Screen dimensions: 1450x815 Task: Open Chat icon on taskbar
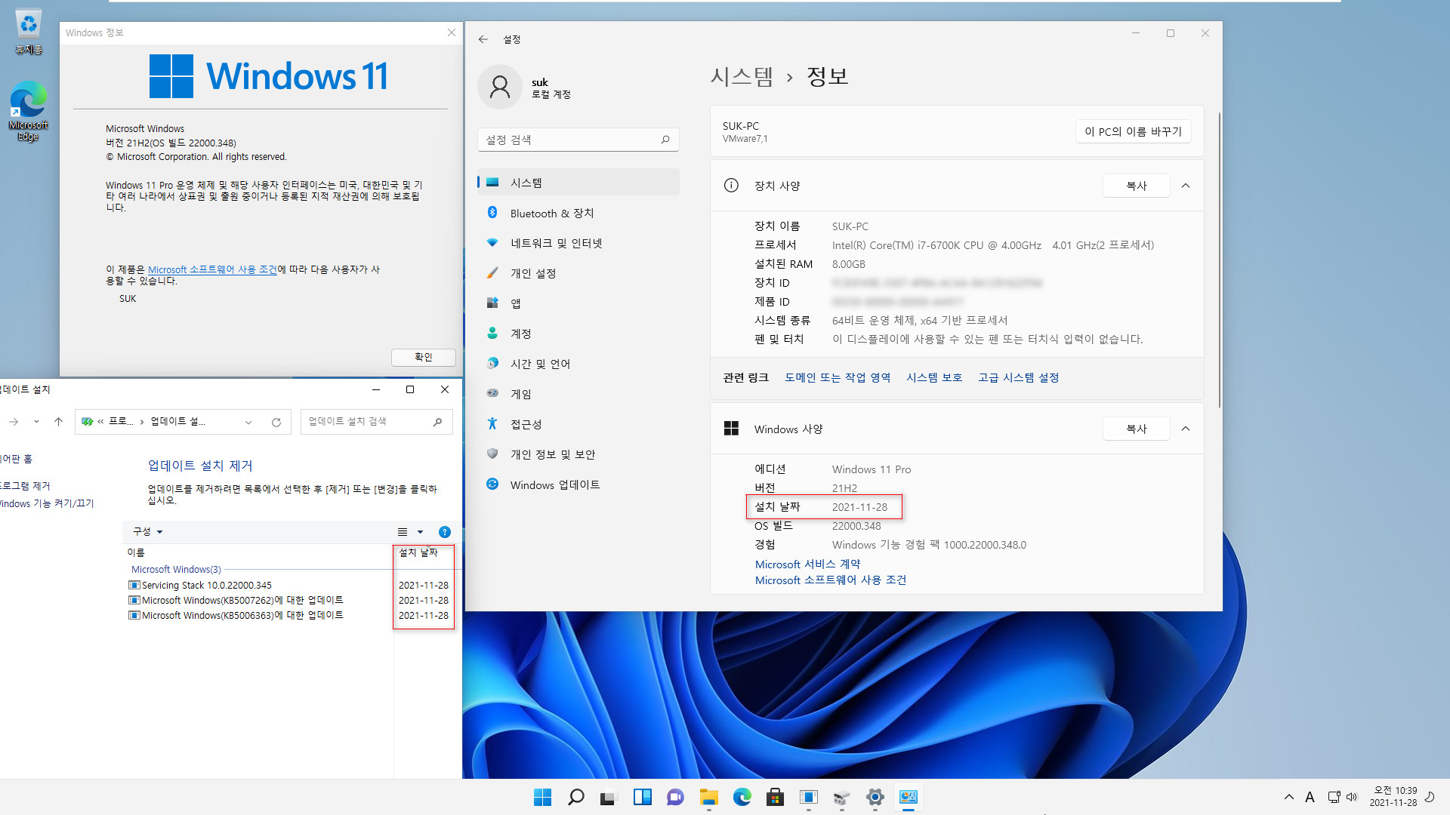[675, 797]
